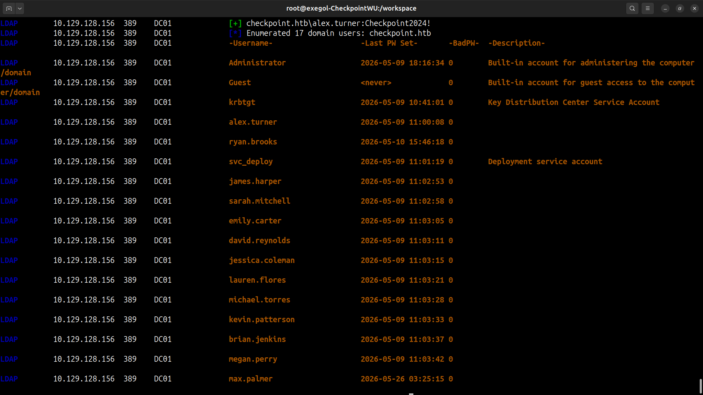Click the max.palmer username
The image size is (703, 395).
(x=251, y=379)
